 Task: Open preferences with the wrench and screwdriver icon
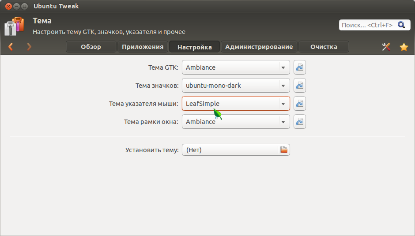pyautogui.click(x=386, y=47)
